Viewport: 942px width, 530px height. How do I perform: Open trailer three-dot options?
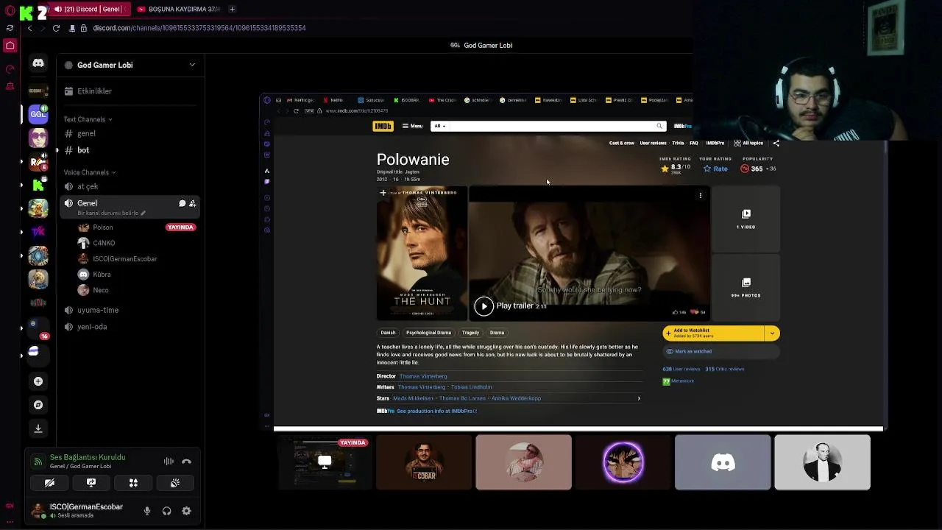(701, 195)
